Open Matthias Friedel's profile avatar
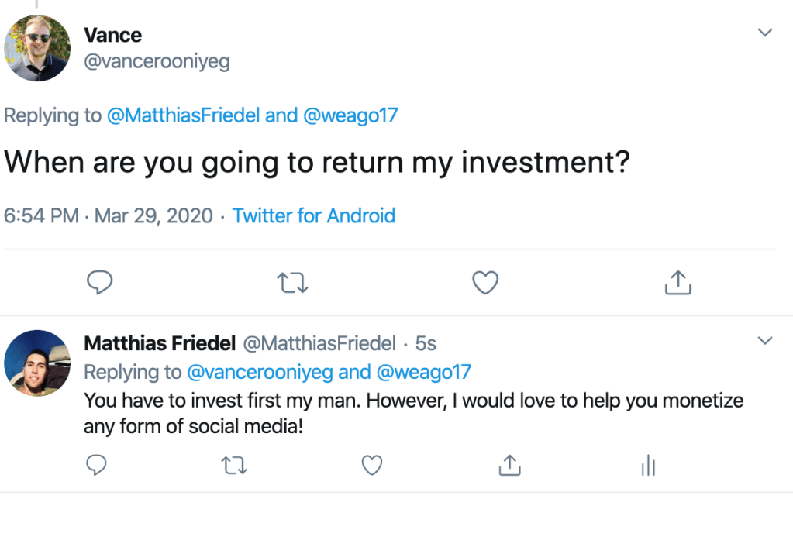This screenshot has height=554, width=793. click(x=37, y=363)
